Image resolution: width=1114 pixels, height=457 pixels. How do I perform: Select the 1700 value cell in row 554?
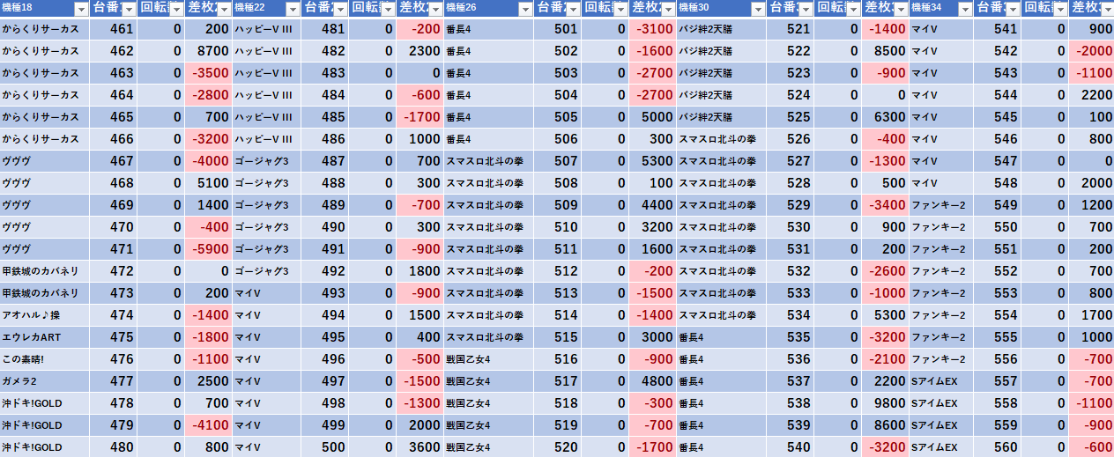[x=1092, y=315]
